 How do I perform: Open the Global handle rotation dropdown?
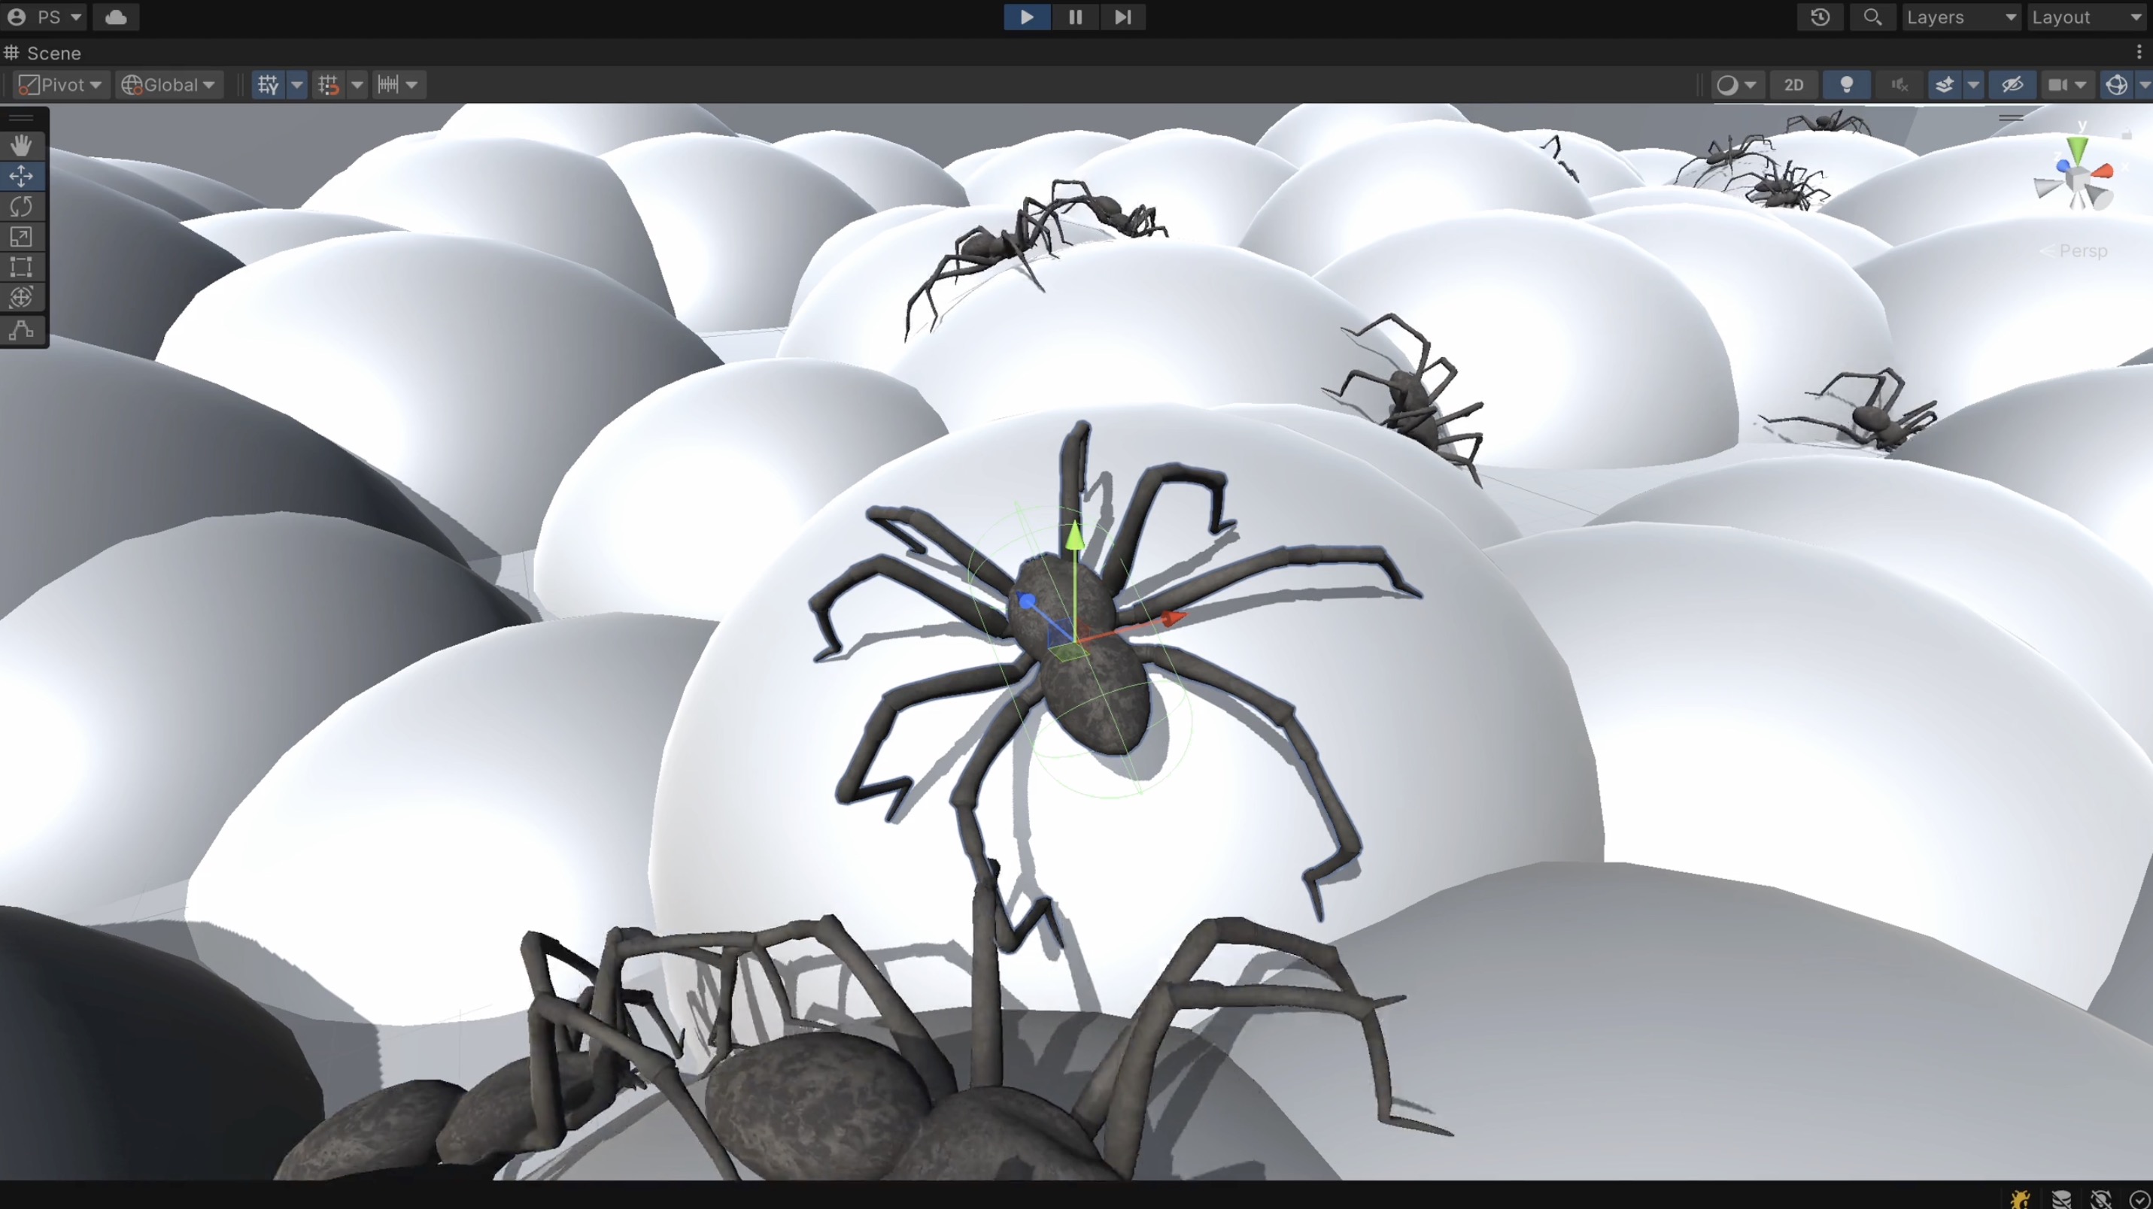(x=169, y=84)
